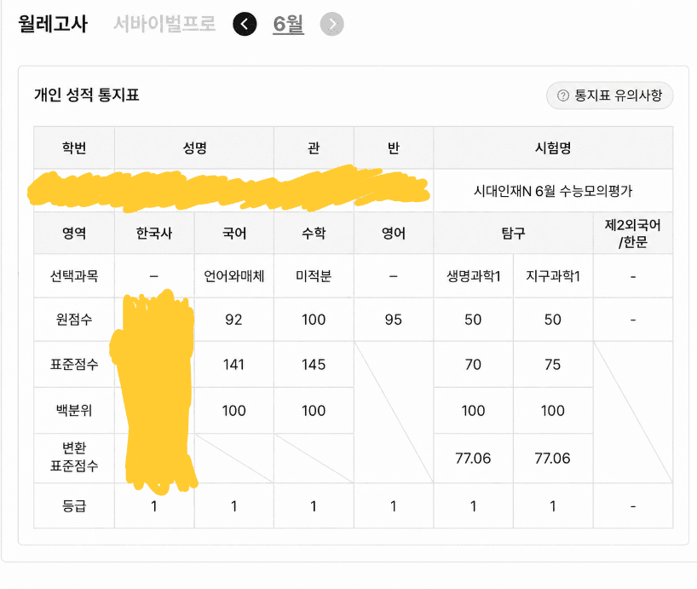Viewport: 697px width, 589px height.
Task: Click the 수학 standard score 145
Action: 314,365
